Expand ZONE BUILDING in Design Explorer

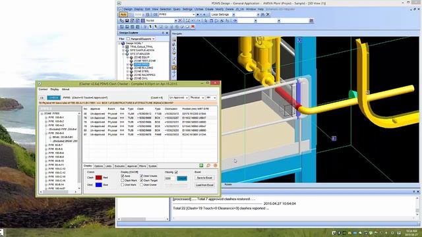point(127,68)
